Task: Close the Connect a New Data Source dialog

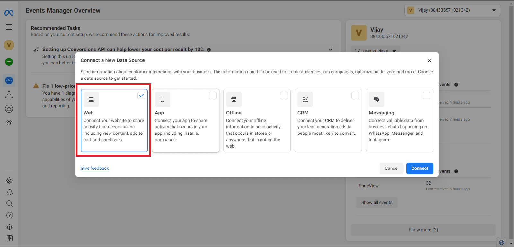Action: 430,60
